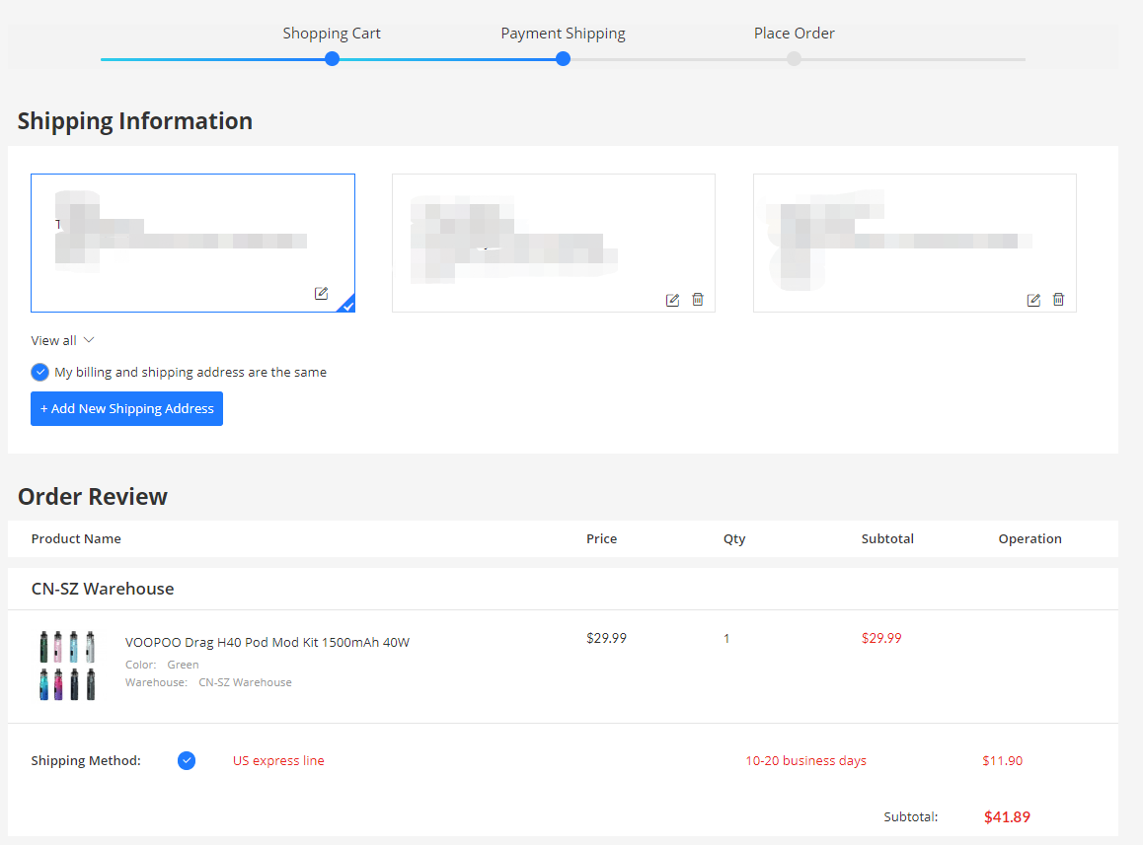1143x845 pixels.
Task: Select the second shipping address card
Action: (x=554, y=243)
